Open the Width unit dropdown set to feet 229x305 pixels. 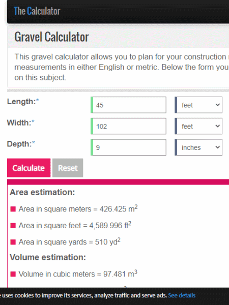tap(198, 126)
